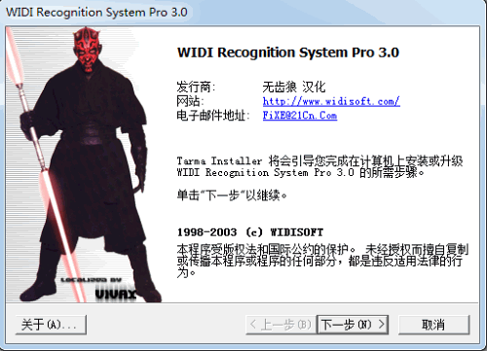This screenshot has width=487, height=351.
Task: Cancel the installer via 取消
Action: (x=434, y=324)
